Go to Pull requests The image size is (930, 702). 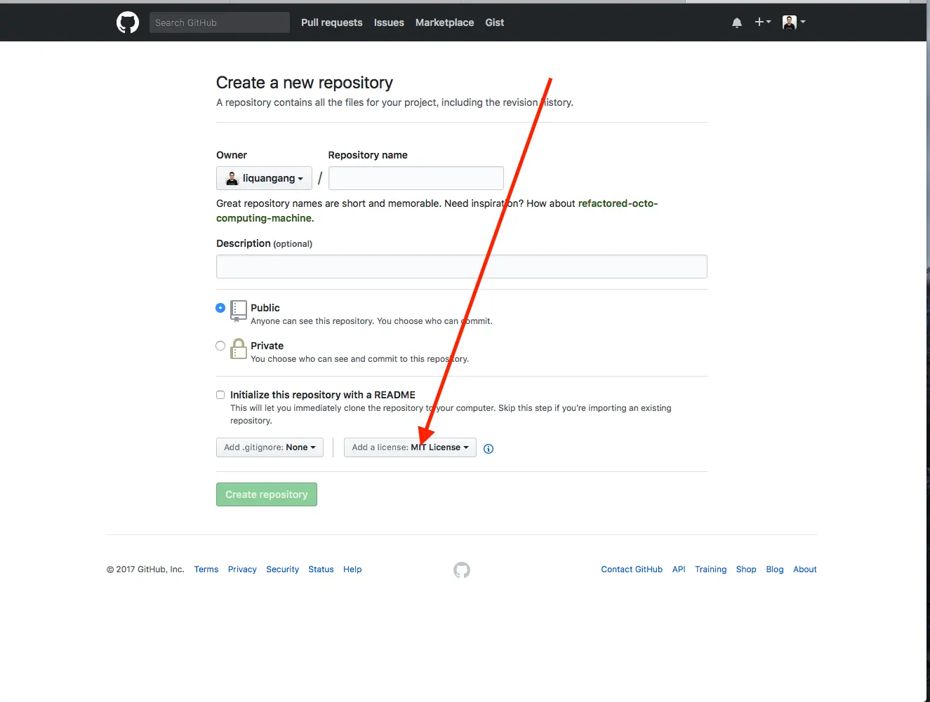332,22
